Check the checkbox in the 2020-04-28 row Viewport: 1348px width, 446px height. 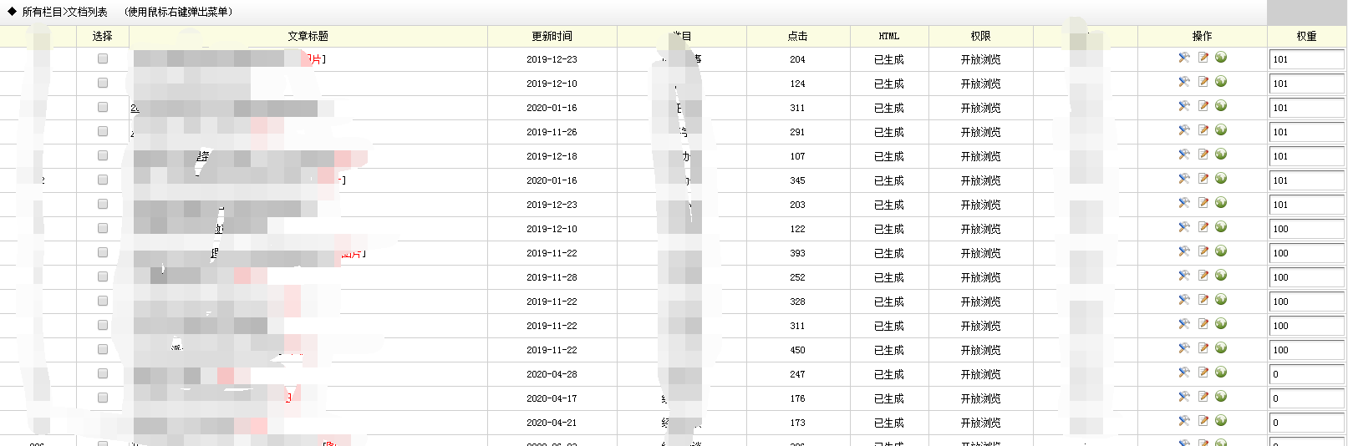103,373
